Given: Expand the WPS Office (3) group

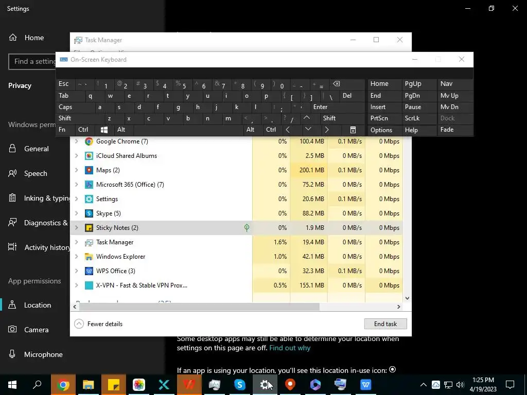Looking at the screenshot, I should tap(77, 271).
